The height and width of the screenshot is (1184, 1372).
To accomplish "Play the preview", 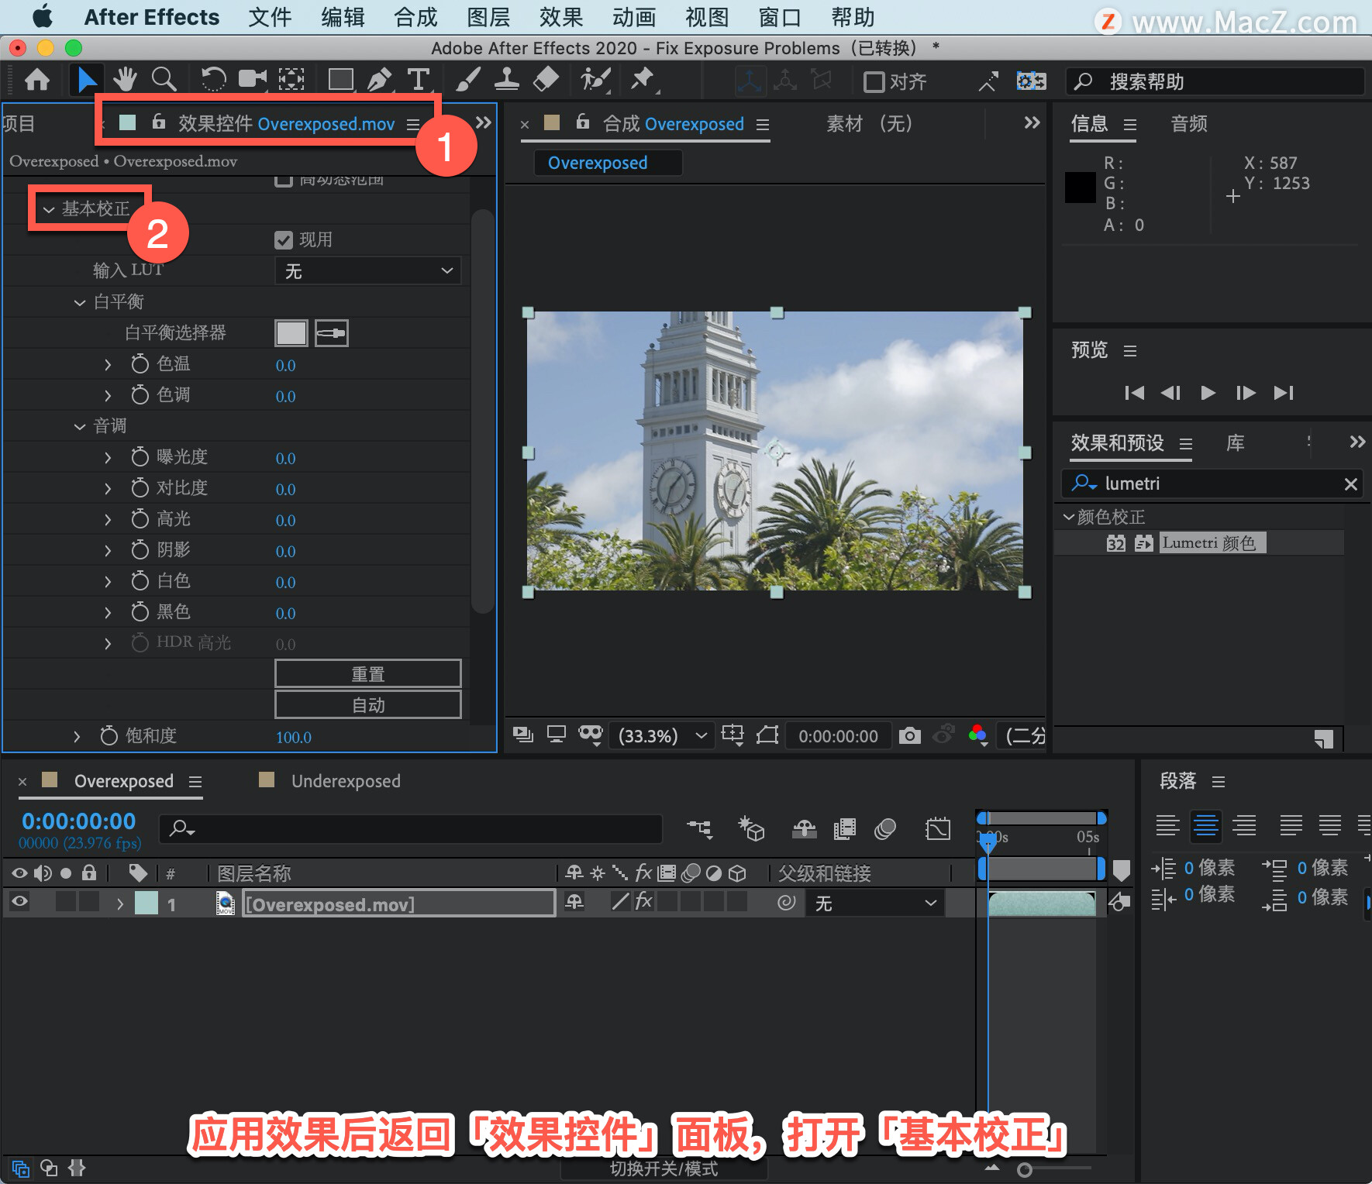I will pyautogui.click(x=1208, y=393).
